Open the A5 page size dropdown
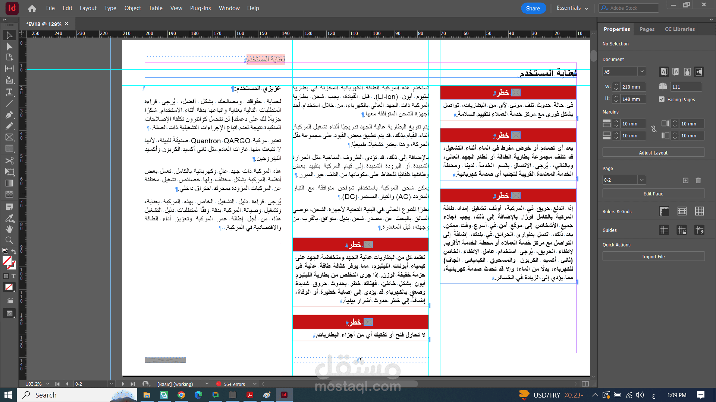716x402 pixels. pyautogui.click(x=641, y=71)
